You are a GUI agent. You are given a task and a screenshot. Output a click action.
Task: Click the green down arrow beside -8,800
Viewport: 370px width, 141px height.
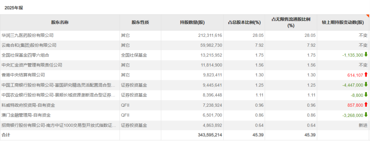point(366,95)
